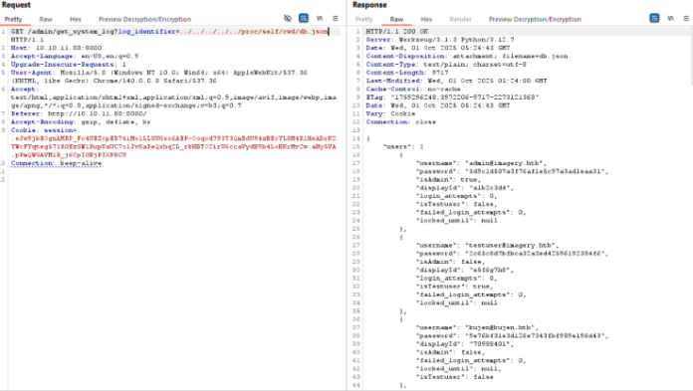693x391 pixels.
Task: Click the admin@imagery.htb username value
Action: pyautogui.click(x=505, y=163)
